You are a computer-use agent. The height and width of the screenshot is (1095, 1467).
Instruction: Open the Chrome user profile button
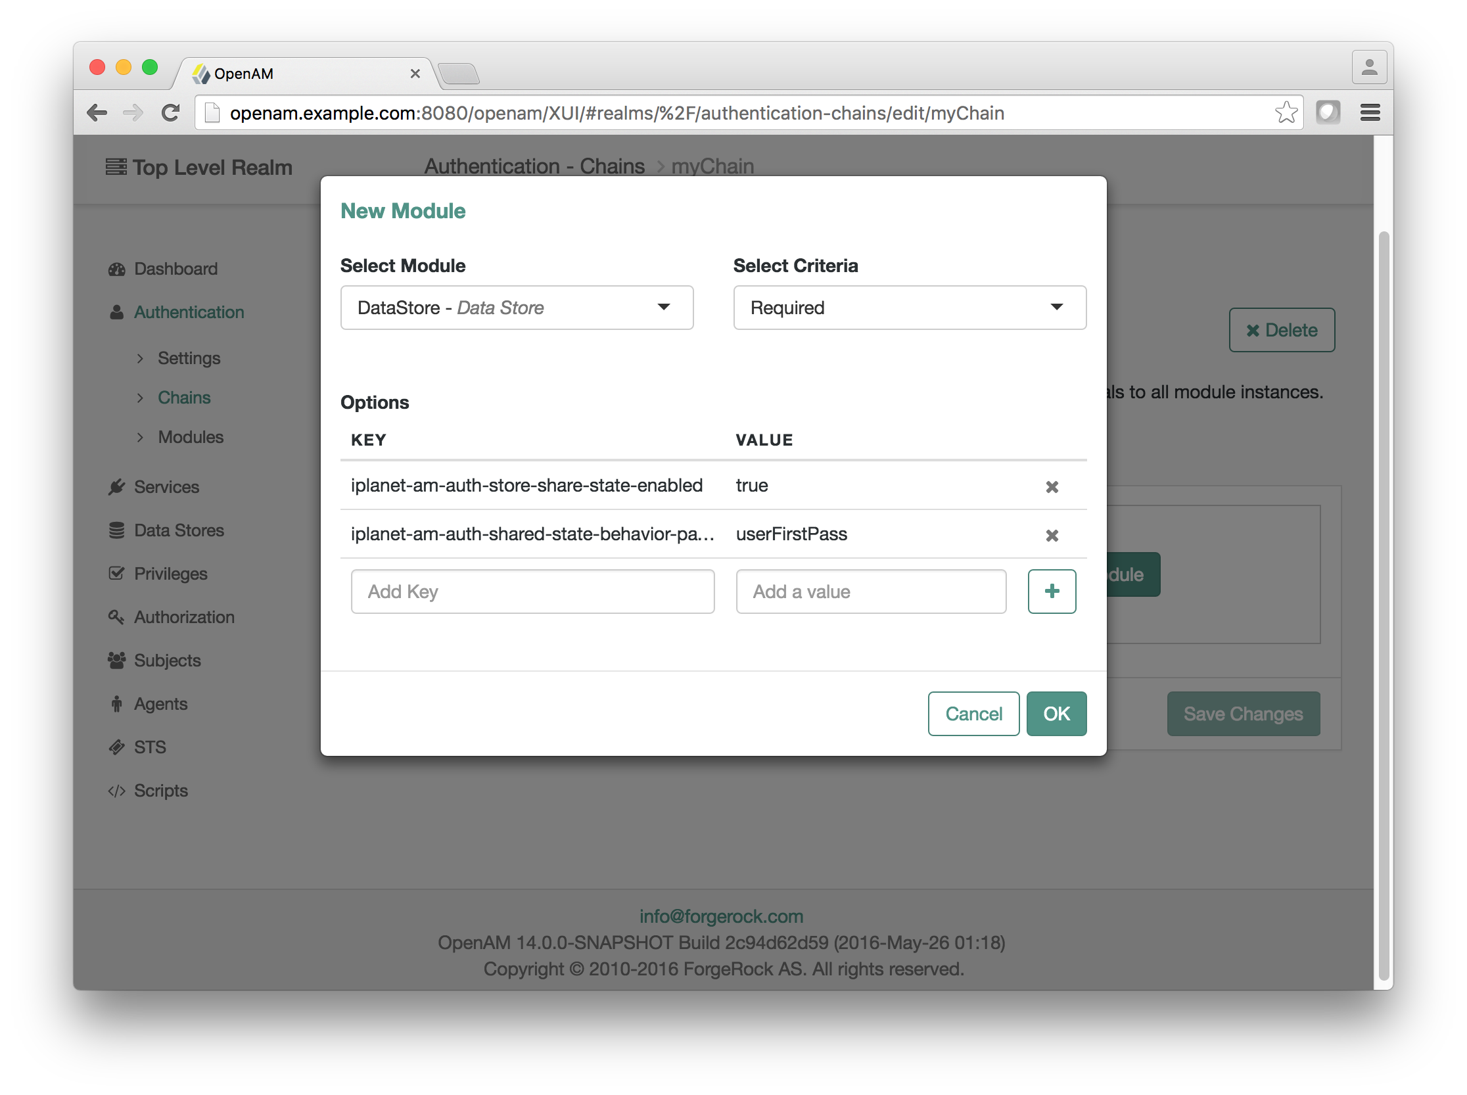point(1368,67)
